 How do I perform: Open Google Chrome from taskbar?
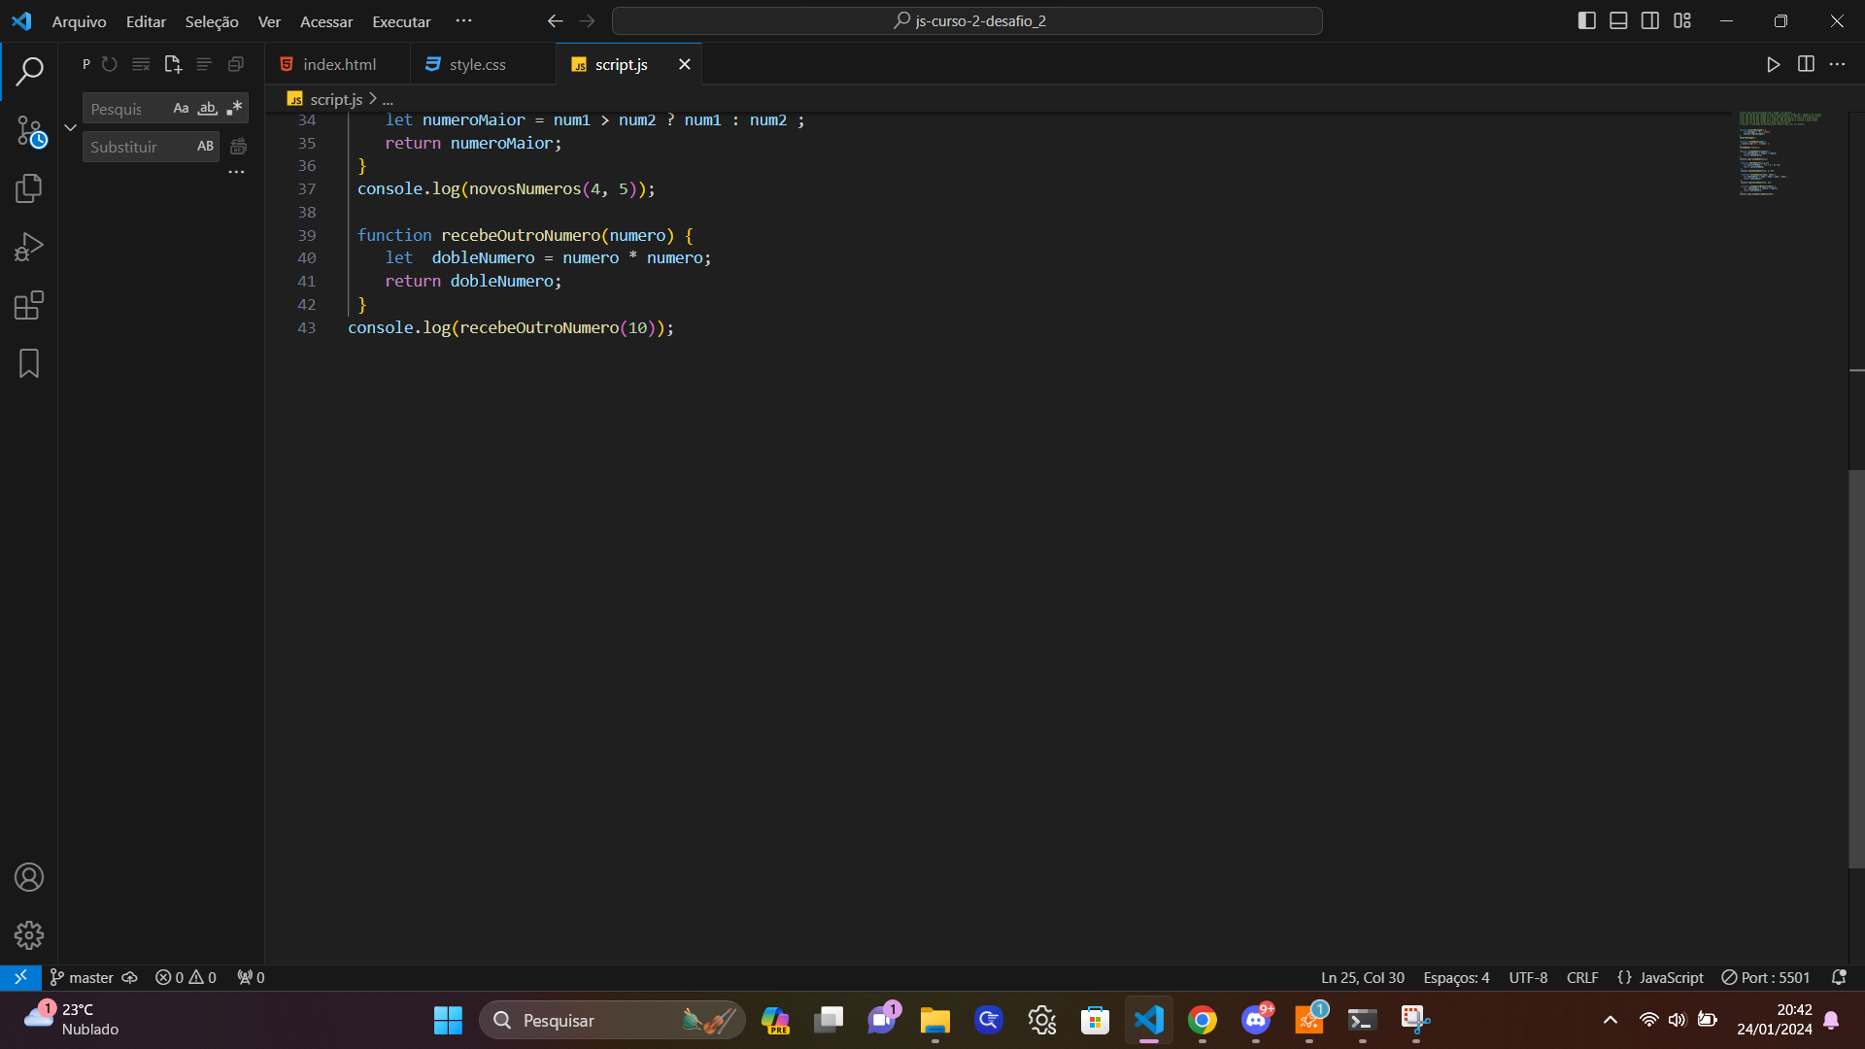click(x=1203, y=1020)
